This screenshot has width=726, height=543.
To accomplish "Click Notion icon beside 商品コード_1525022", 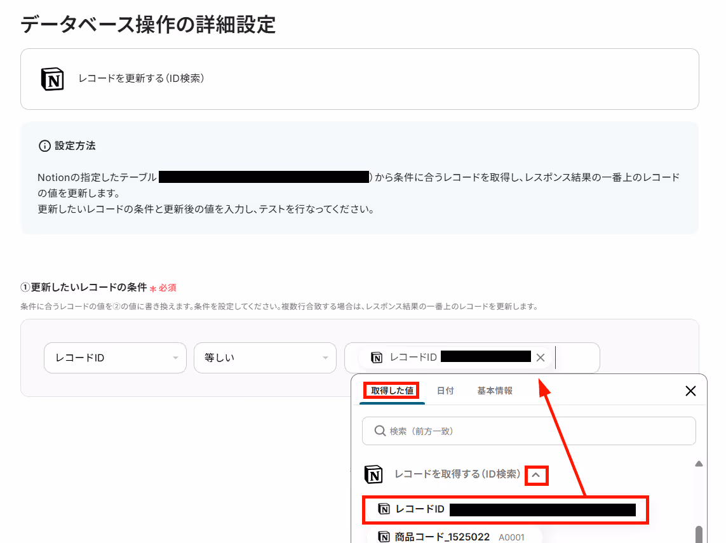I will pos(384,537).
